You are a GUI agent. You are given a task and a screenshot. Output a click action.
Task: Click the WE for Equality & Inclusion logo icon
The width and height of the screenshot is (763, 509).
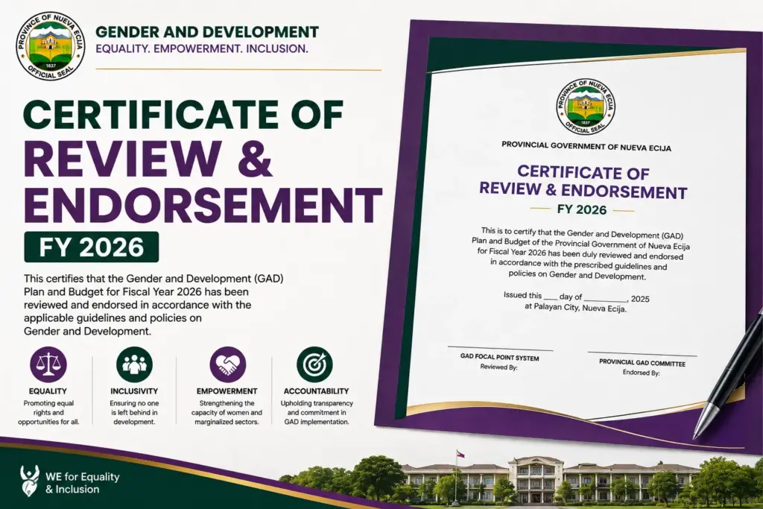click(x=30, y=481)
